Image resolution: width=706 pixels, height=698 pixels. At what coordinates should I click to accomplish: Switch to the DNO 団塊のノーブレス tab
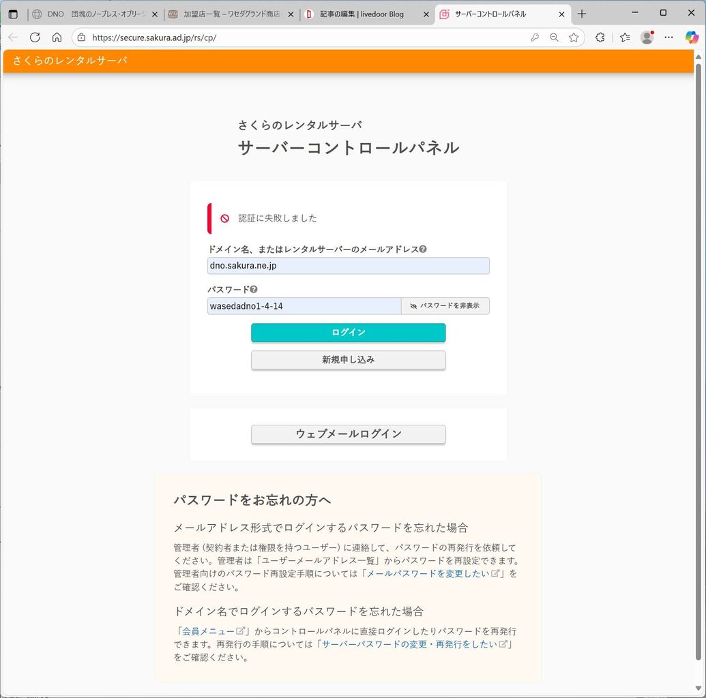(x=95, y=14)
